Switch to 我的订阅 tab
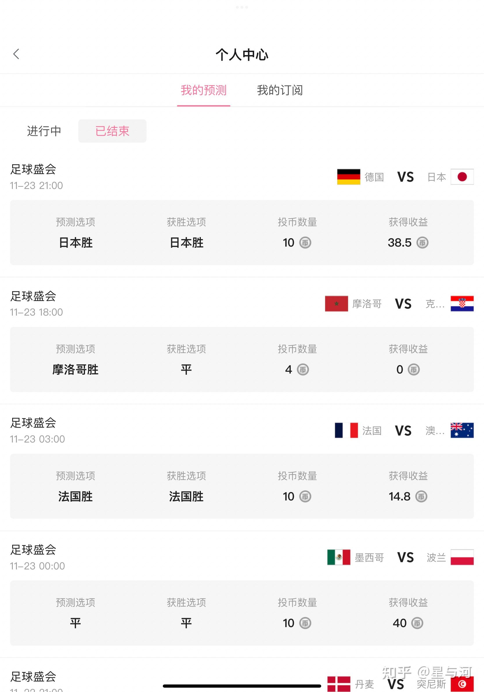This screenshot has width=484, height=692. coord(280,90)
